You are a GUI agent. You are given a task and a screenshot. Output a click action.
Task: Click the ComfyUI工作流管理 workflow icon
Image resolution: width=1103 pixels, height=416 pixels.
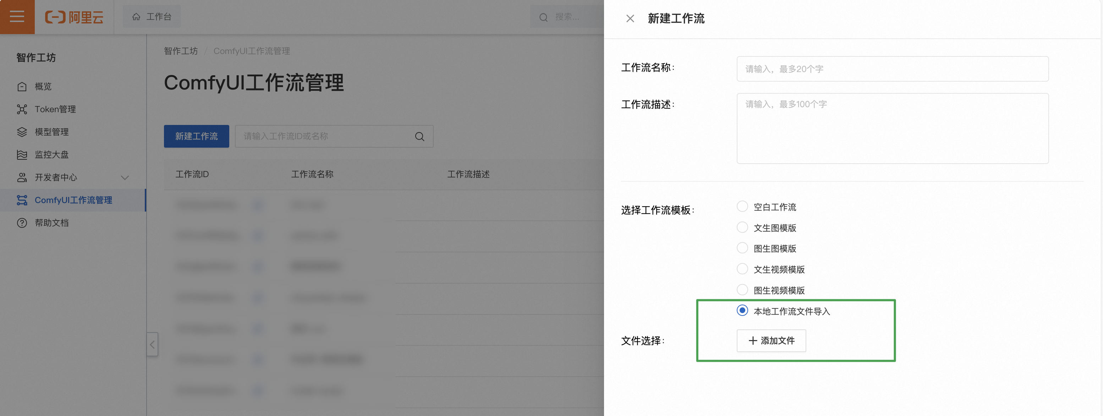[x=22, y=200]
